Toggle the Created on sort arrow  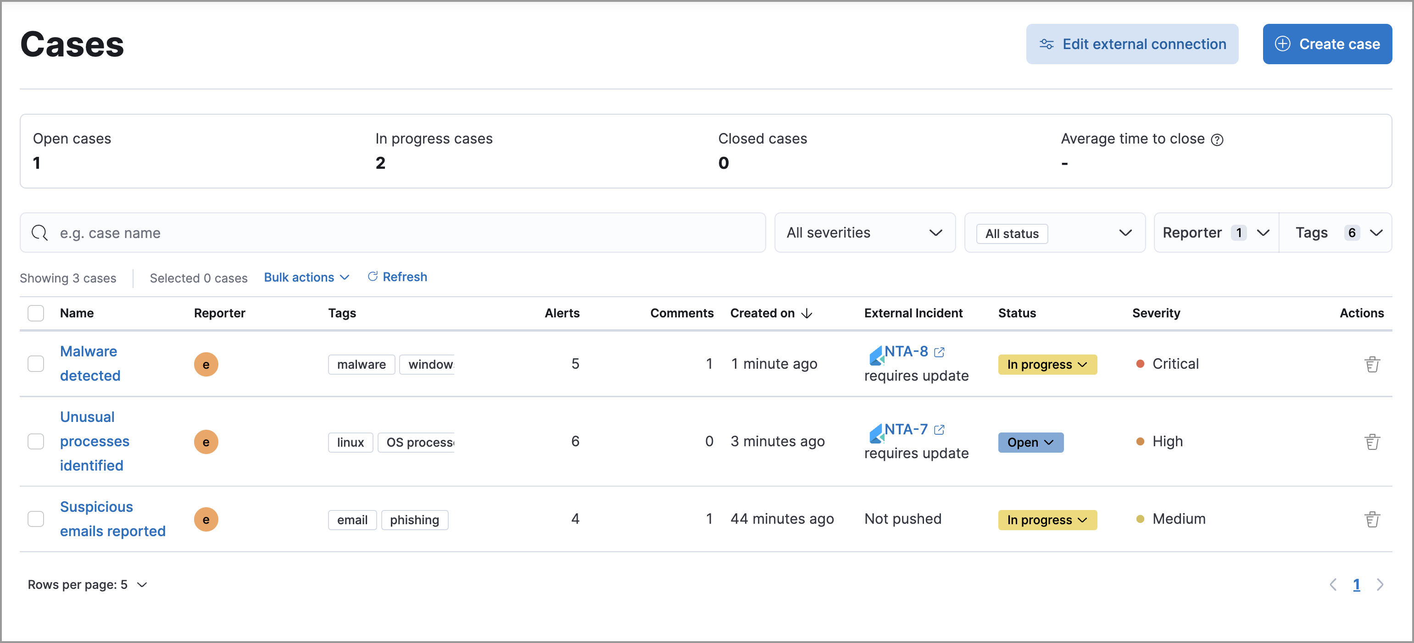tap(807, 313)
